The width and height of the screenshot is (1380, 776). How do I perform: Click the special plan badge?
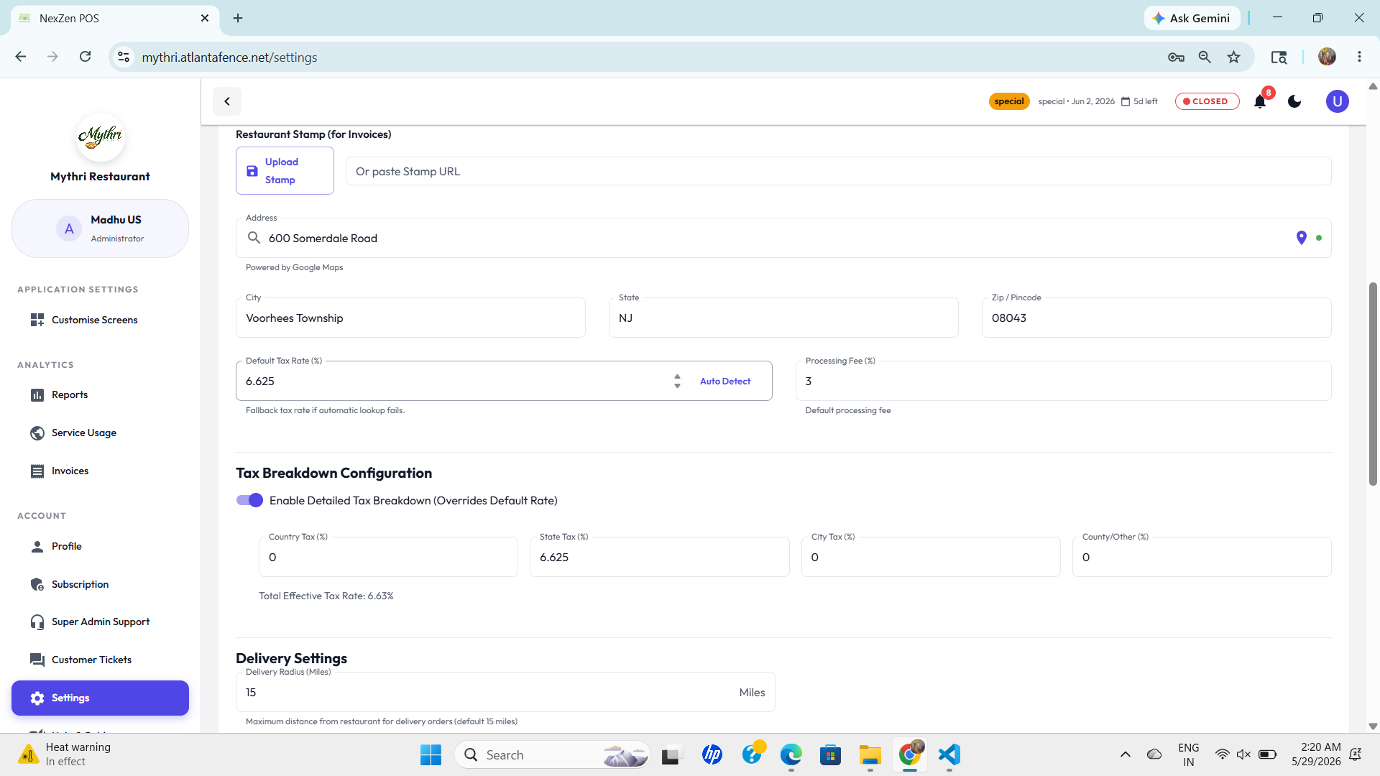pos(1009,101)
